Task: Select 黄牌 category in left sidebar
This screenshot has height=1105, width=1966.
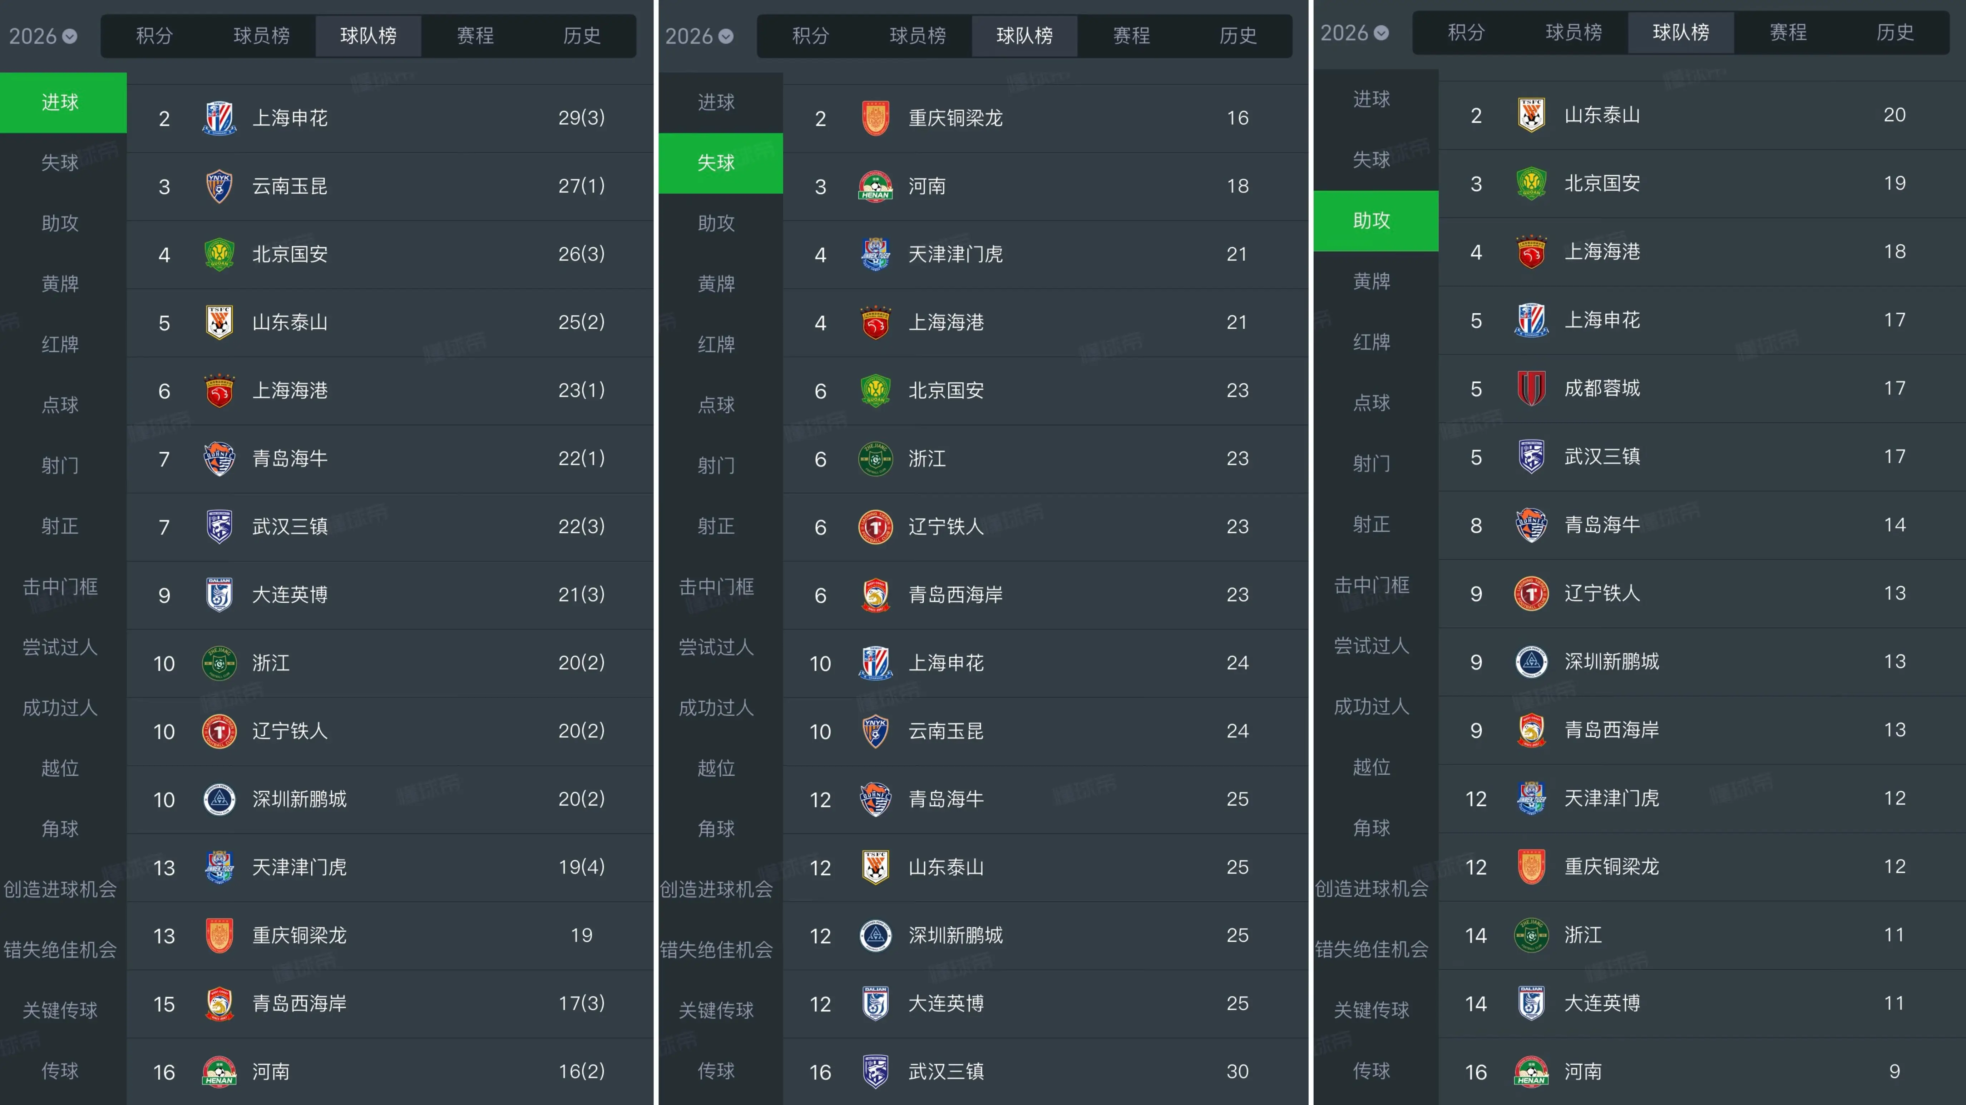Action: click(60, 284)
